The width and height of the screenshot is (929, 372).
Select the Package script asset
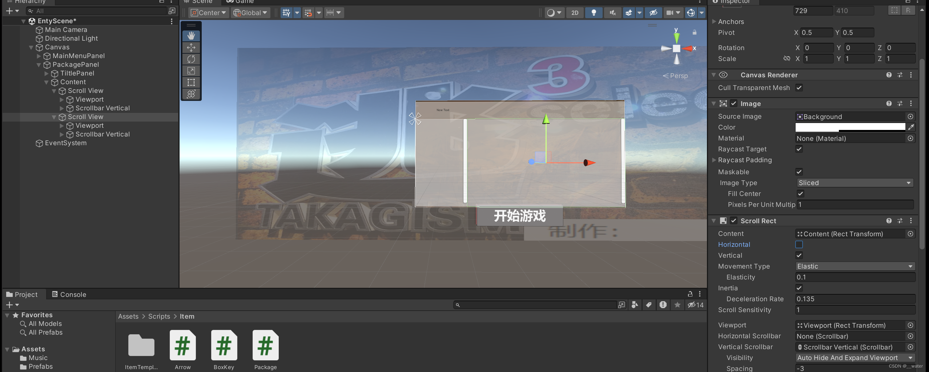tap(265, 350)
